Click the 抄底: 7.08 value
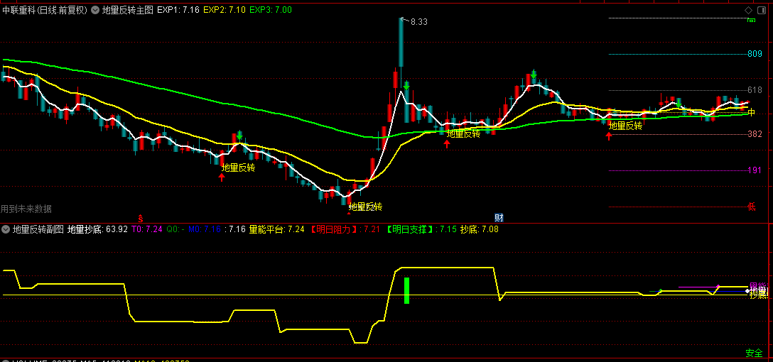The height and width of the screenshot is (362, 773). (479, 229)
